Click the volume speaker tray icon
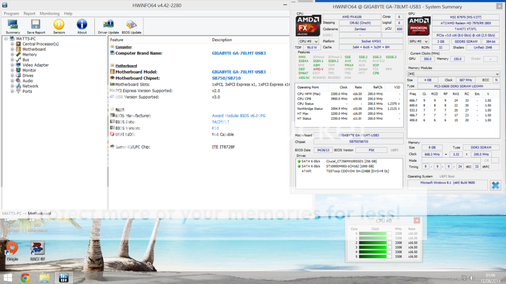Viewport: 506px width, 284px height. [x=472, y=278]
